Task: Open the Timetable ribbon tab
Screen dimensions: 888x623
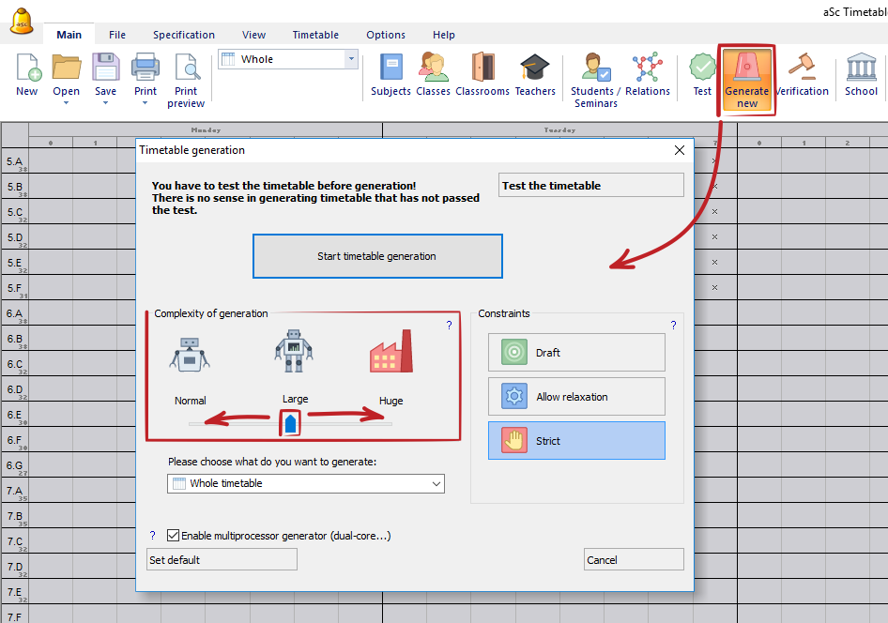Action: [315, 35]
